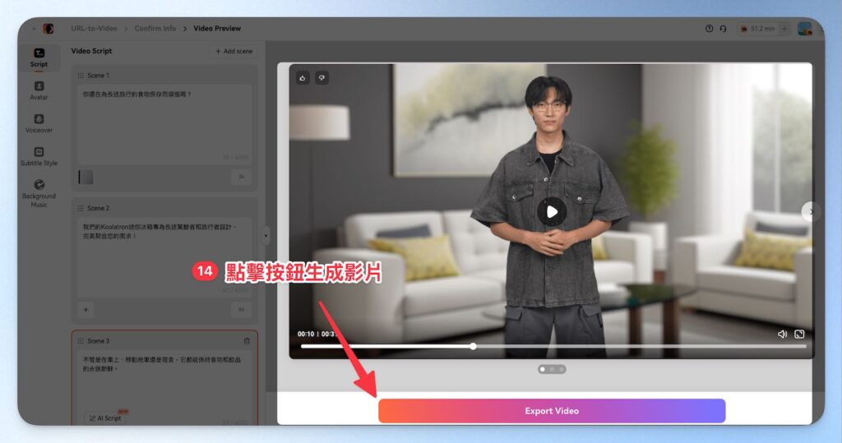Collapse the Video Script panel handle

click(x=266, y=235)
